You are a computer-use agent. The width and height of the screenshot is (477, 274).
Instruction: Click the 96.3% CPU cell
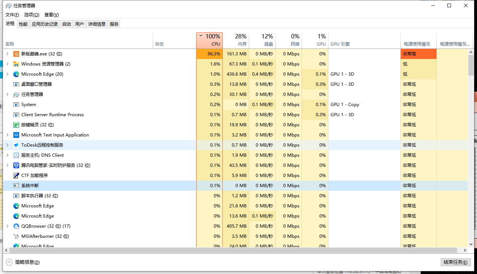pyautogui.click(x=209, y=54)
